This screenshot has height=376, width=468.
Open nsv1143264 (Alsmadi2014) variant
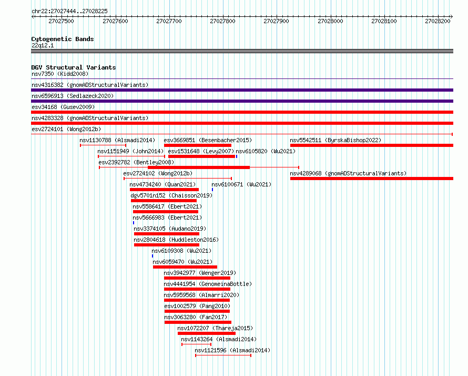point(219,339)
